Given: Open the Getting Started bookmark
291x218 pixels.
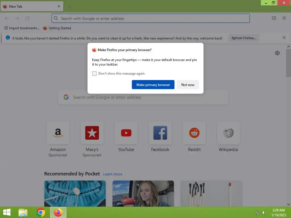Looking at the screenshot, I should [57, 28].
